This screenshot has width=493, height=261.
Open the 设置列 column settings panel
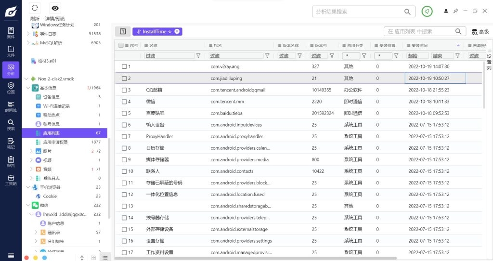click(489, 62)
